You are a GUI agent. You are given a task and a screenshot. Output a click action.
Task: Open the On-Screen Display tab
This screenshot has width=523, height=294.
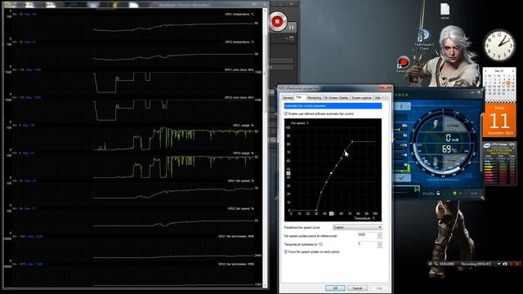click(x=336, y=98)
